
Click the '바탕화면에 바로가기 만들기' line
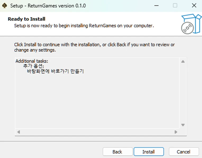[x=55, y=71]
